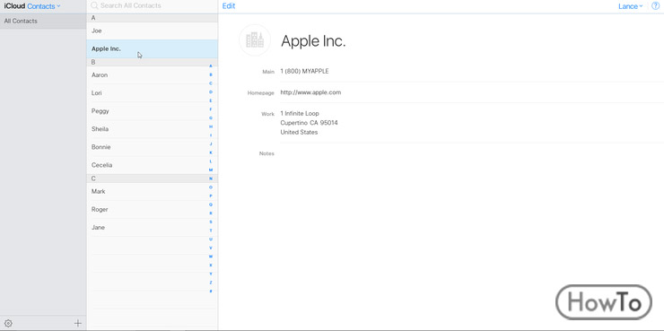
Task: Select the Apple Inc. contact row
Action: (x=153, y=48)
